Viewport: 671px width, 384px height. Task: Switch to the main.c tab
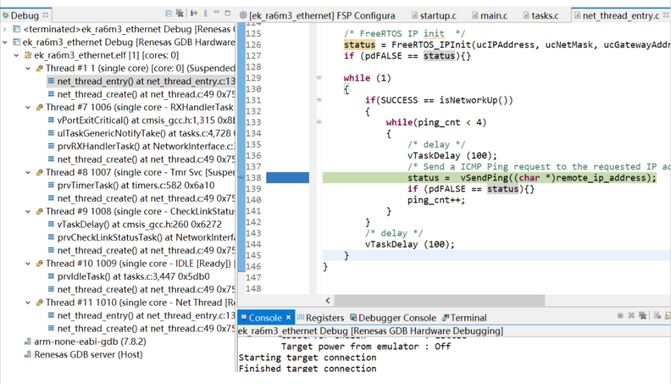[489, 16]
